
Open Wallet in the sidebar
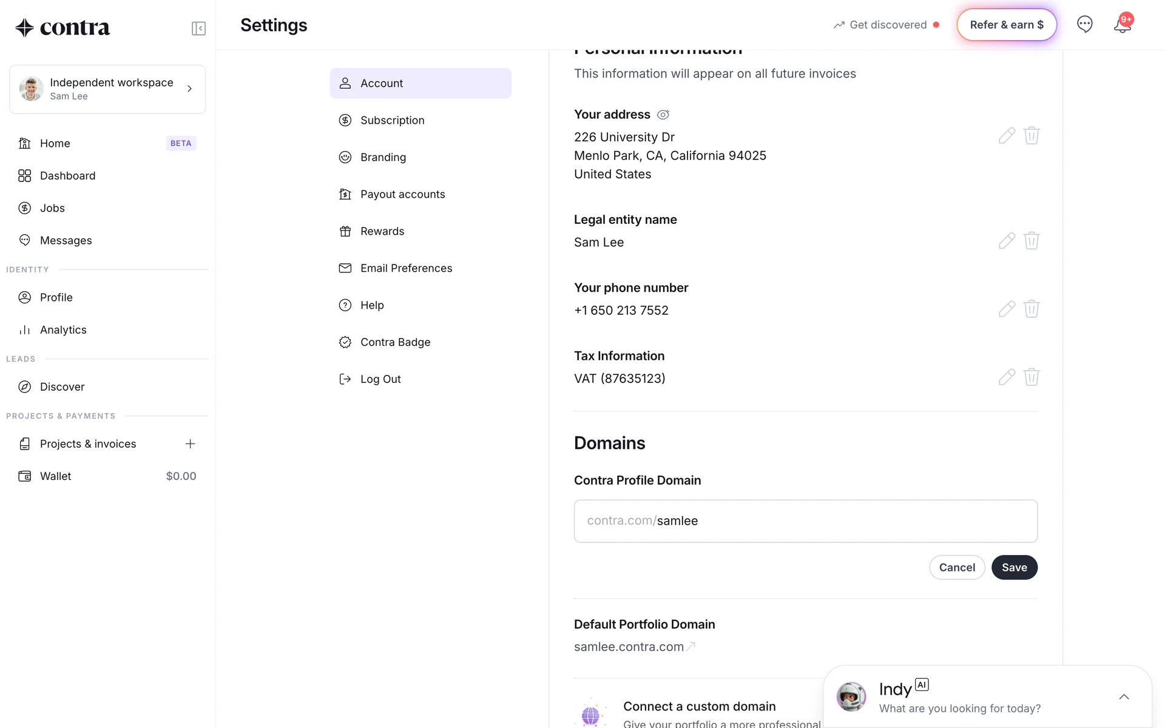[56, 476]
